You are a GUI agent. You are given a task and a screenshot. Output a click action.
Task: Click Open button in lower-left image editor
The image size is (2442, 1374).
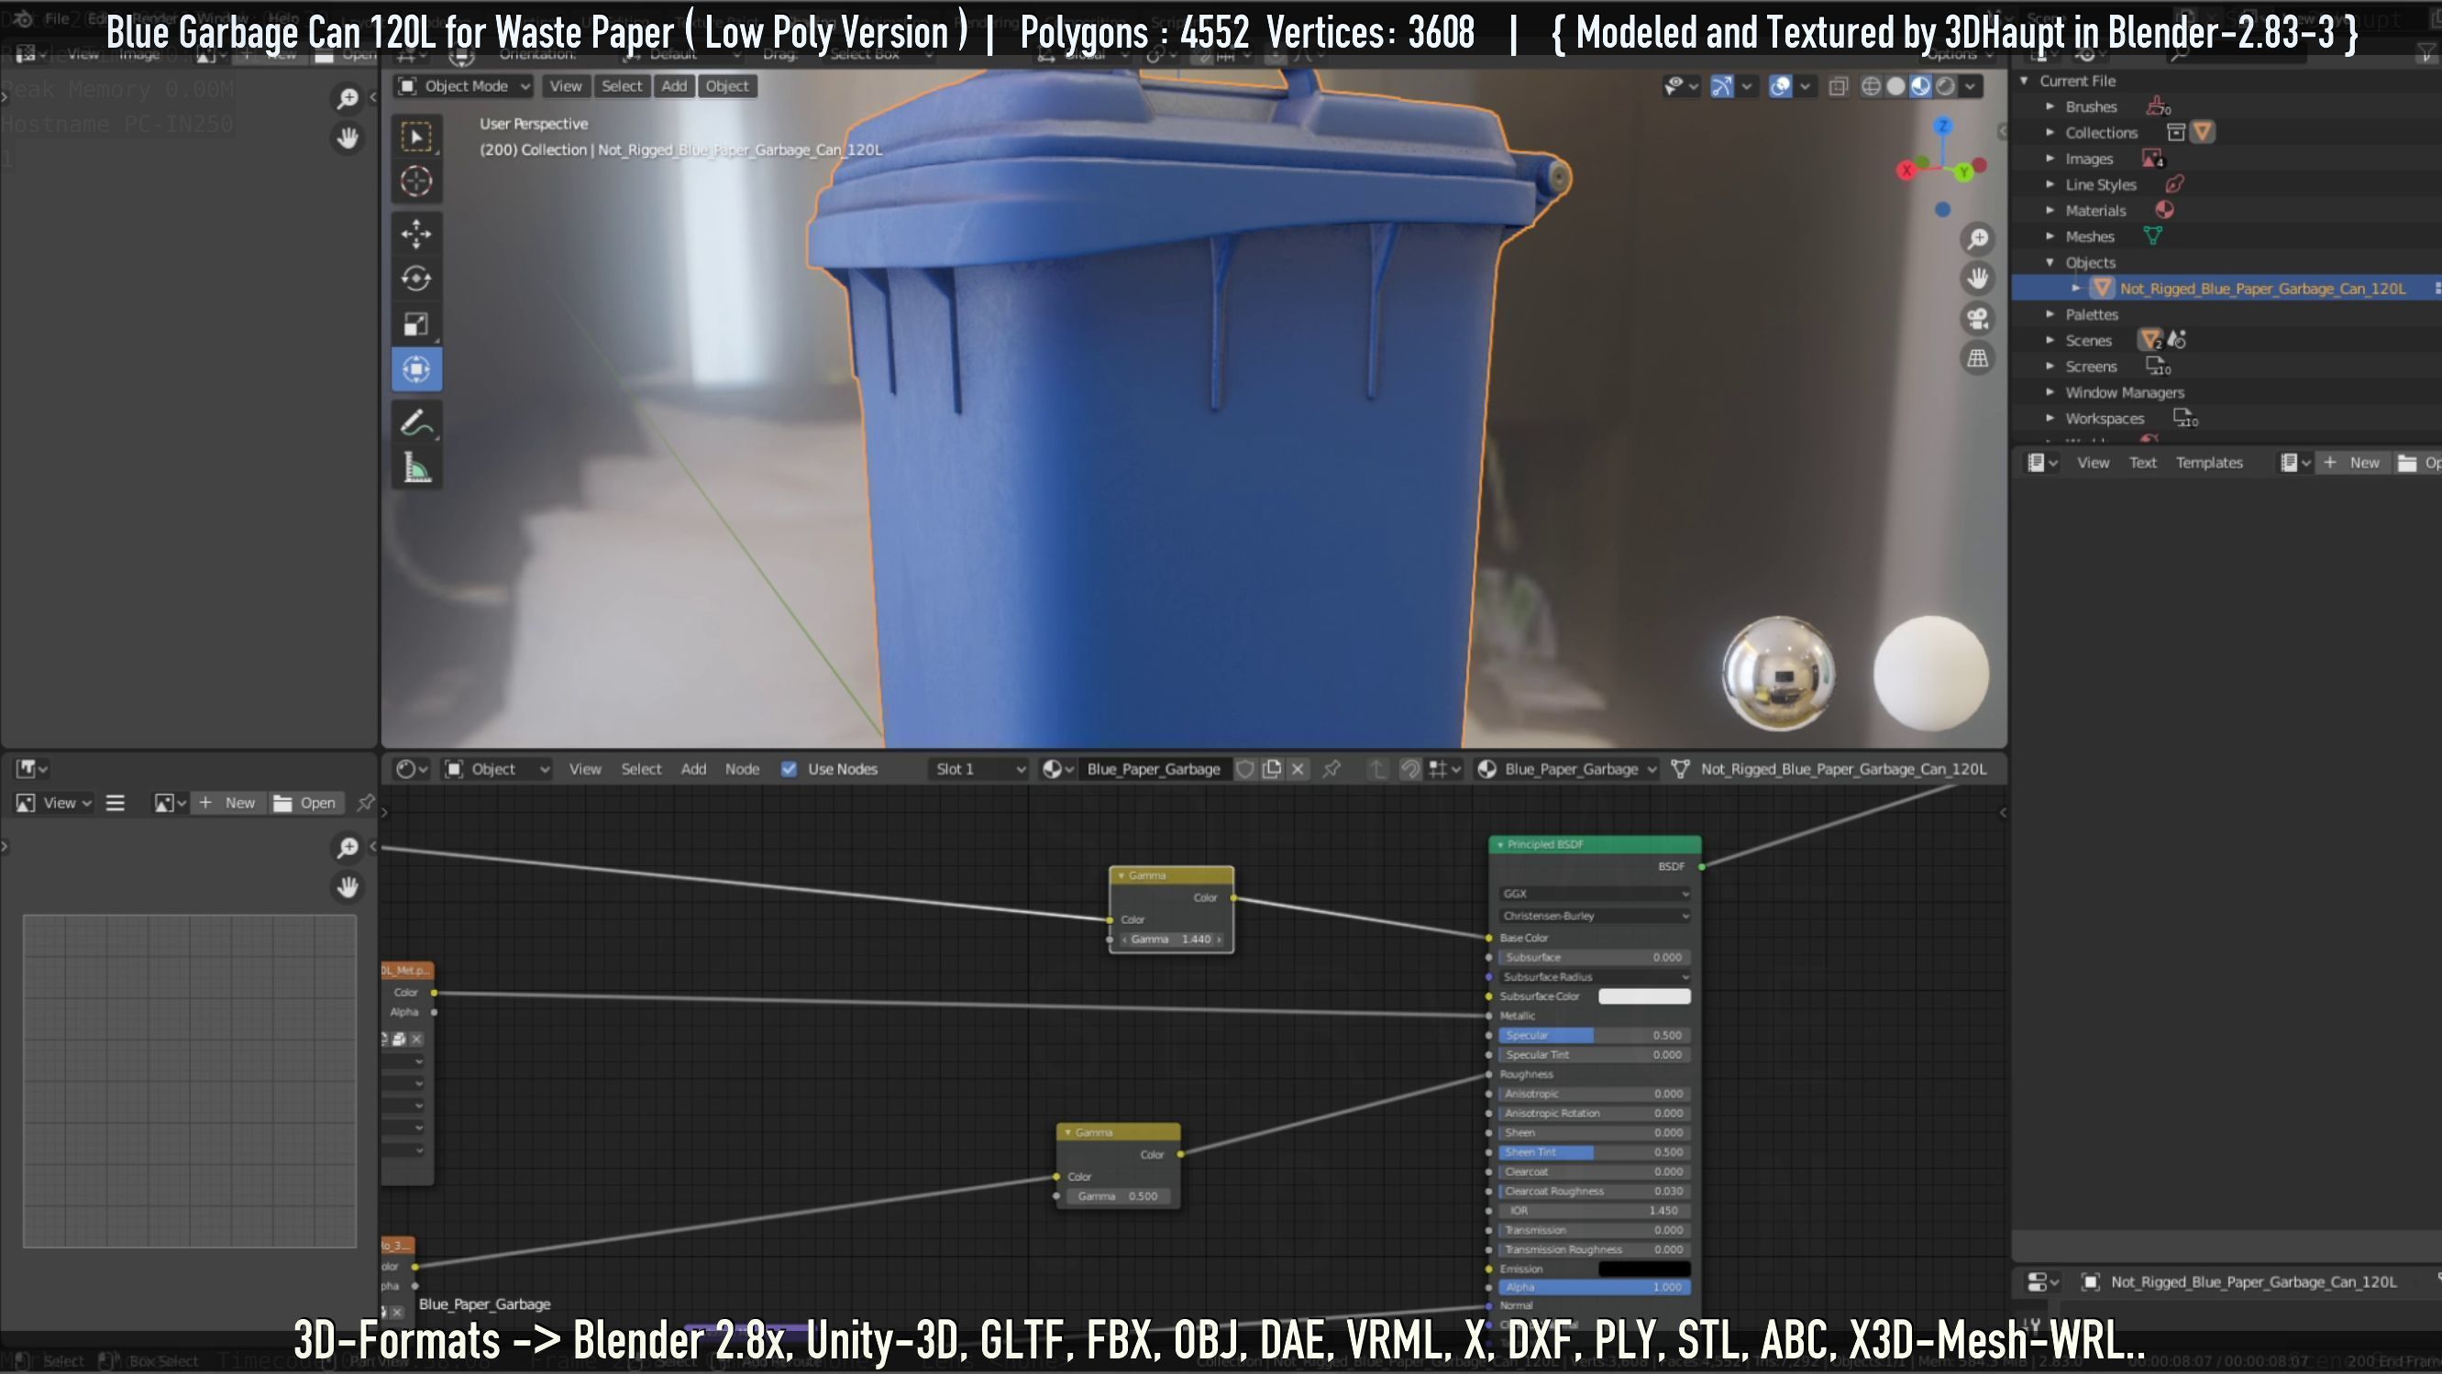(x=305, y=803)
